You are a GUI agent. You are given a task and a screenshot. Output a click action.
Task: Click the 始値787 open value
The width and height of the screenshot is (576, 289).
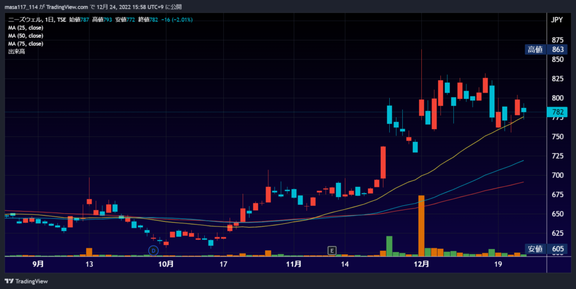pyautogui.click(x=79, y=20)
